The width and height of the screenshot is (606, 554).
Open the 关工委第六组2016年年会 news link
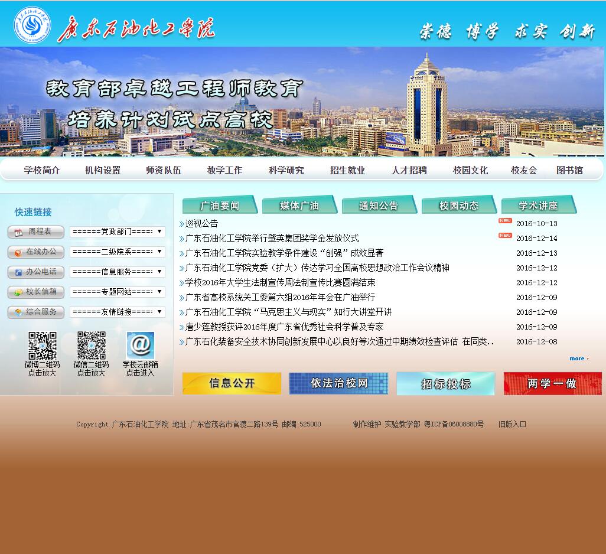coord(280,297)
